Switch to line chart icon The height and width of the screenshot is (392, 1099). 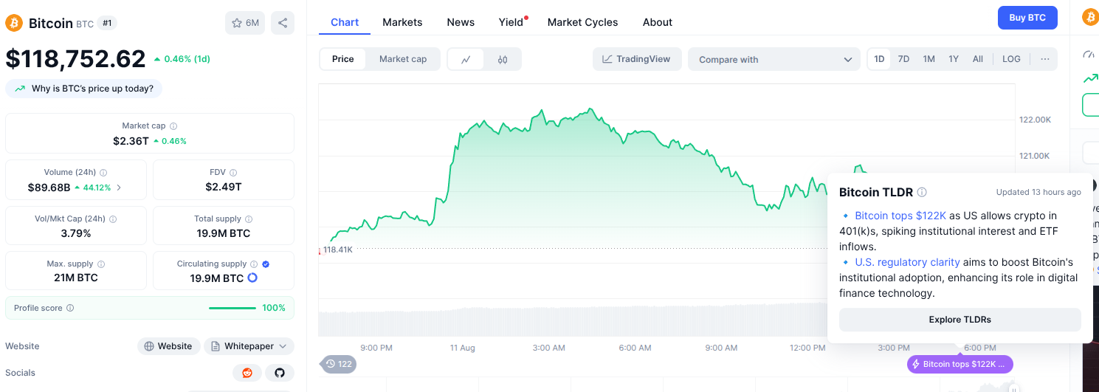point(466,59)
